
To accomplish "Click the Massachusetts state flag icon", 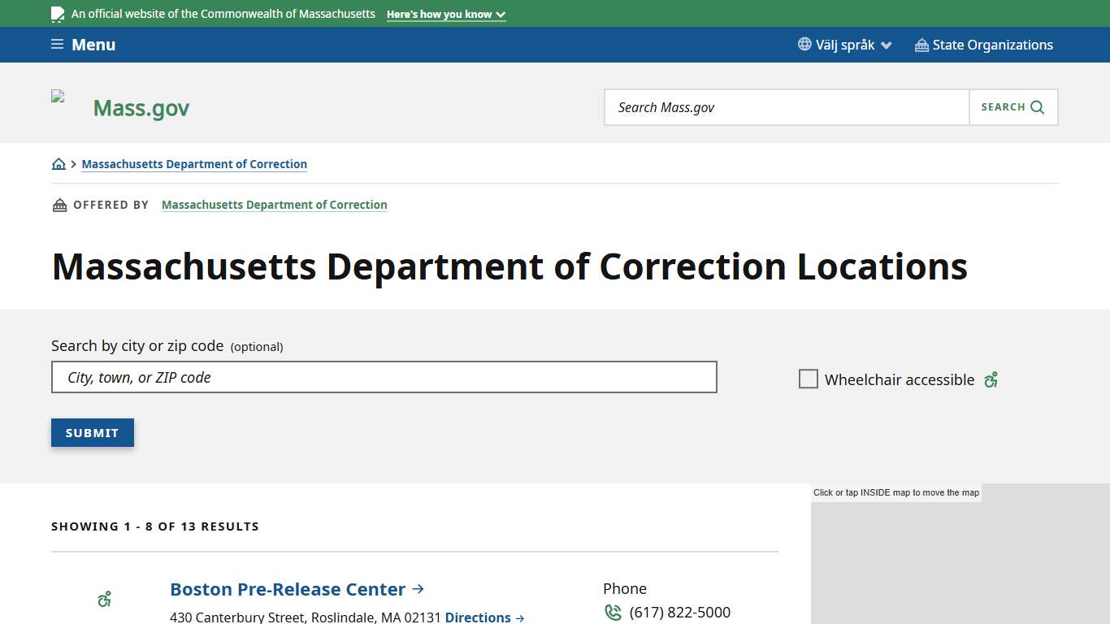I will (x=57, y=13).
